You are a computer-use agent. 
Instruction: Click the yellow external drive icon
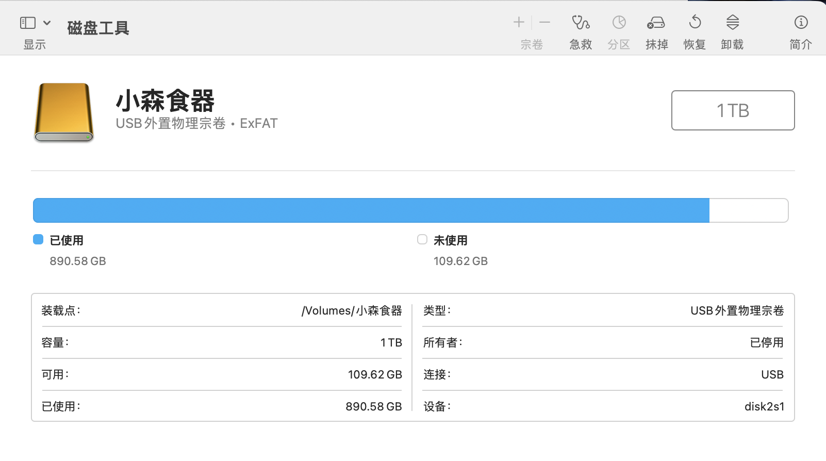click(x=64, y=112)
